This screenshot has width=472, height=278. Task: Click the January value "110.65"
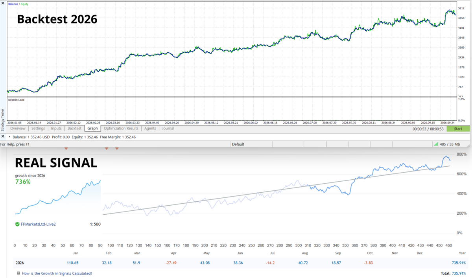[x=73, y=262]
